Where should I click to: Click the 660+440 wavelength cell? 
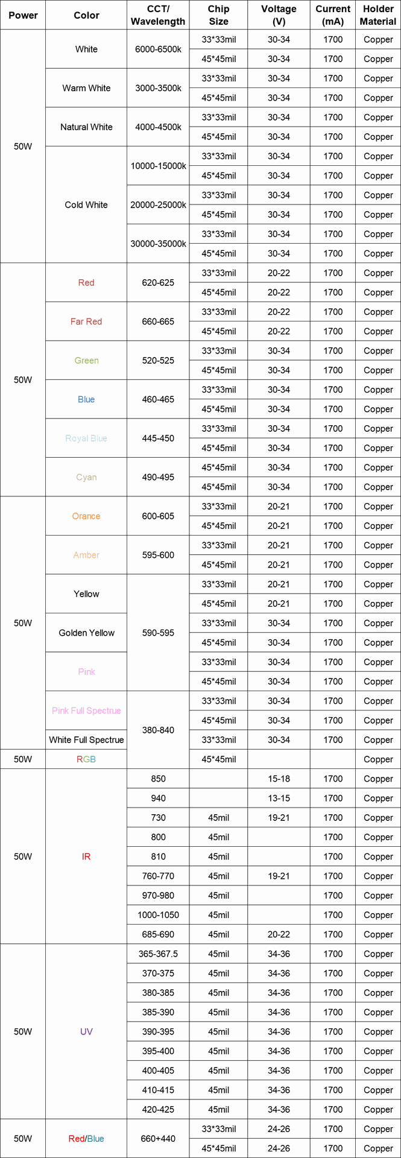(158, 1139)
